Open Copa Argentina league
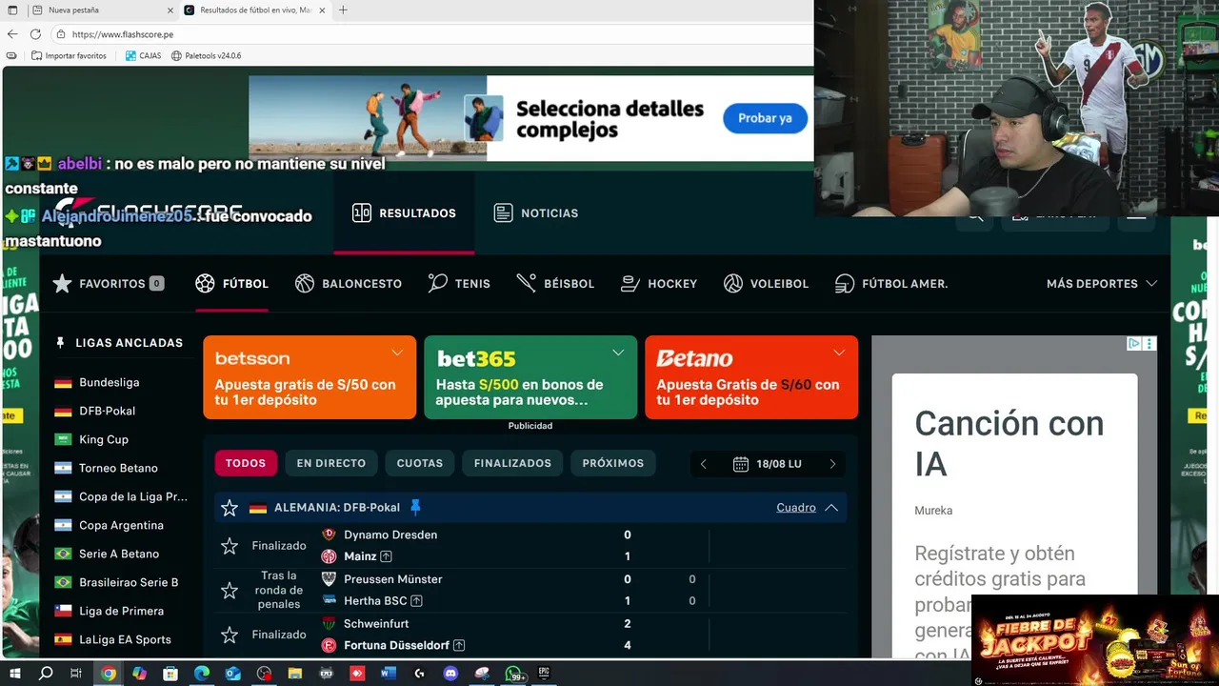Viewport: 1219px width, 686px height. pos(121,525)
